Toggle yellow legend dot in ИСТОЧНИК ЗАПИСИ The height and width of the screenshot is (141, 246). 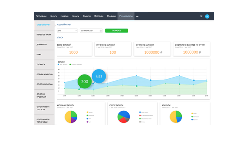(87, 112)
